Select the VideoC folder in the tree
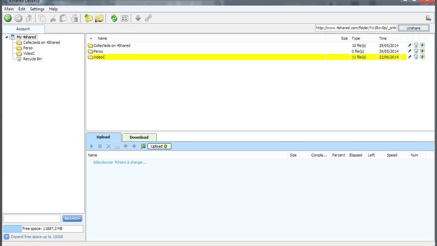This screenshot has height=246, width=437. pyautogui.click(x=29, y=53)
